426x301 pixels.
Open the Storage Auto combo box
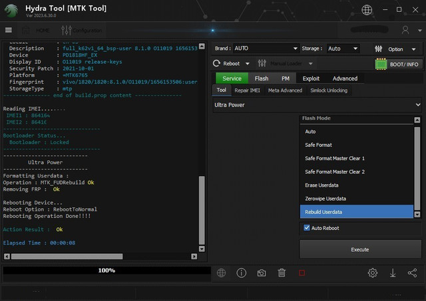point(343,49)
